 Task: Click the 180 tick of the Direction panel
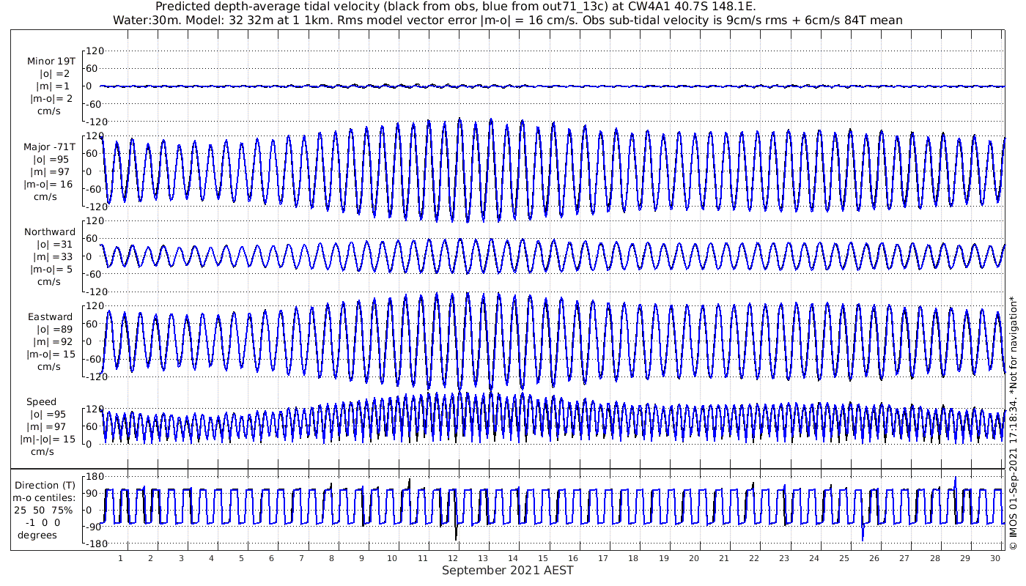tap(94, 478)
